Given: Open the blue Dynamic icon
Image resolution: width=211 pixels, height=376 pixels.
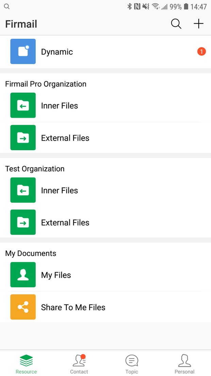Looking at the screenshot, I should pyautogui.click(x=23, y=51).
